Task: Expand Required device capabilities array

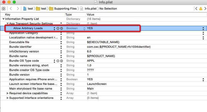Action: click(x=7, y=93)
